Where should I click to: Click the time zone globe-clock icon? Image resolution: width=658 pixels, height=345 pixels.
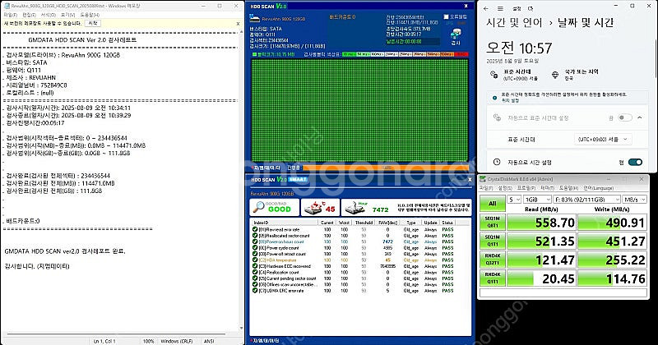(x=494, y=75)
